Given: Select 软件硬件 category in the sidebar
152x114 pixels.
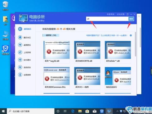Looking at the screenshot, I should point(25,60).
